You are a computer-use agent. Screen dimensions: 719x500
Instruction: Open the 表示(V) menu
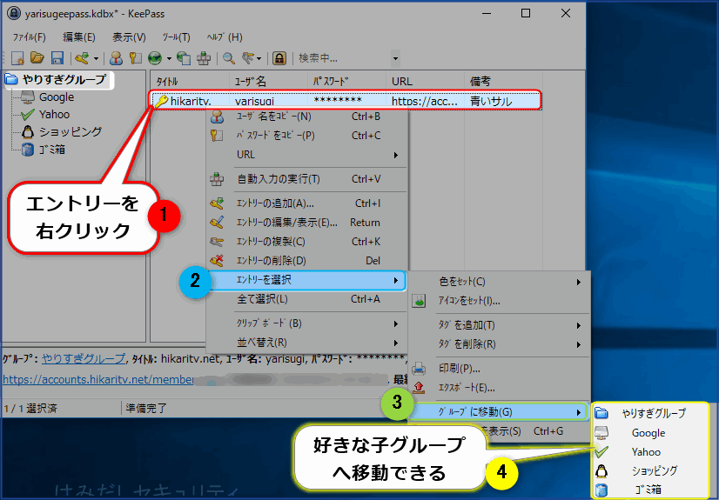point(129,37)
